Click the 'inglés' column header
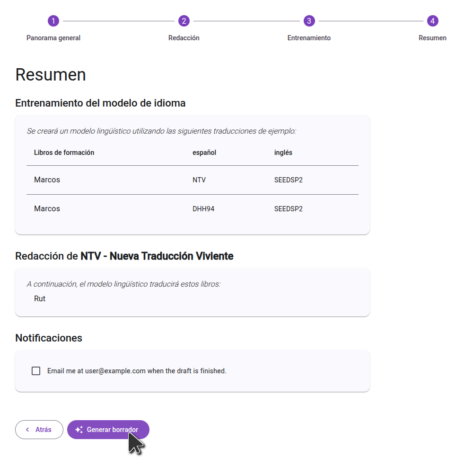Screen dimensions: 473x459 pyautogui.click(x=283, y=153)
